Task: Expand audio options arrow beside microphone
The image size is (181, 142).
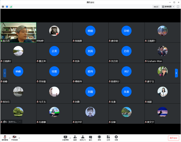Action: pos(10,138)
